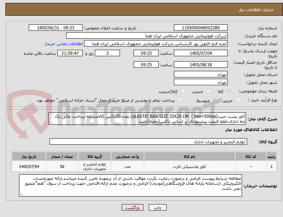This screenshot has width=283, height=217.
Task: Click the کد کالا column header
Action: pos(251,156)
